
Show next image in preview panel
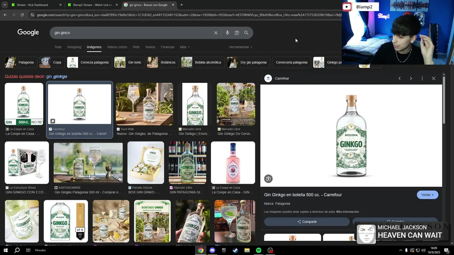click(411, 78)
